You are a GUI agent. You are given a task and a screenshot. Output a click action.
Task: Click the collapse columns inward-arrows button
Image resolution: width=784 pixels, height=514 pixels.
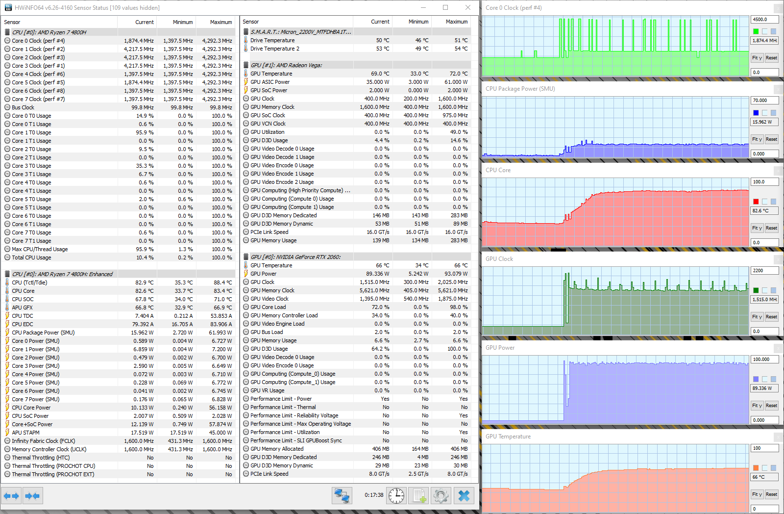click(33, 496)
